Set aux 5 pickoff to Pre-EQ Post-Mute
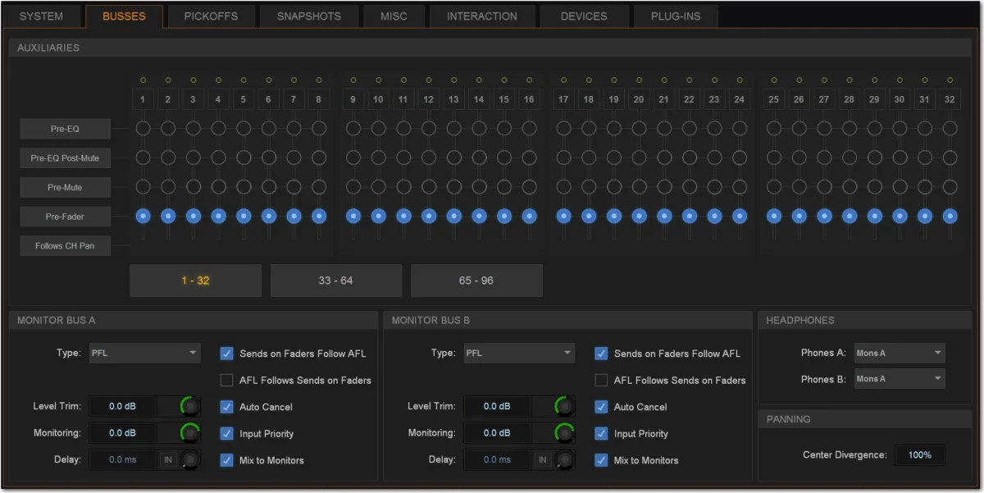 point(244,157)
